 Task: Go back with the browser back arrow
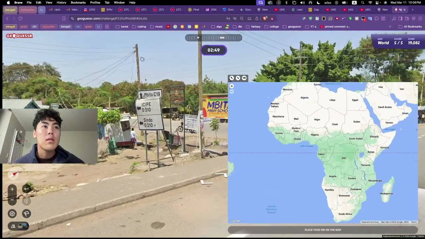(7, 19)
